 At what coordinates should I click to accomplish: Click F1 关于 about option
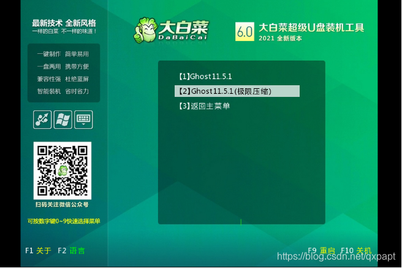(38, 251)
